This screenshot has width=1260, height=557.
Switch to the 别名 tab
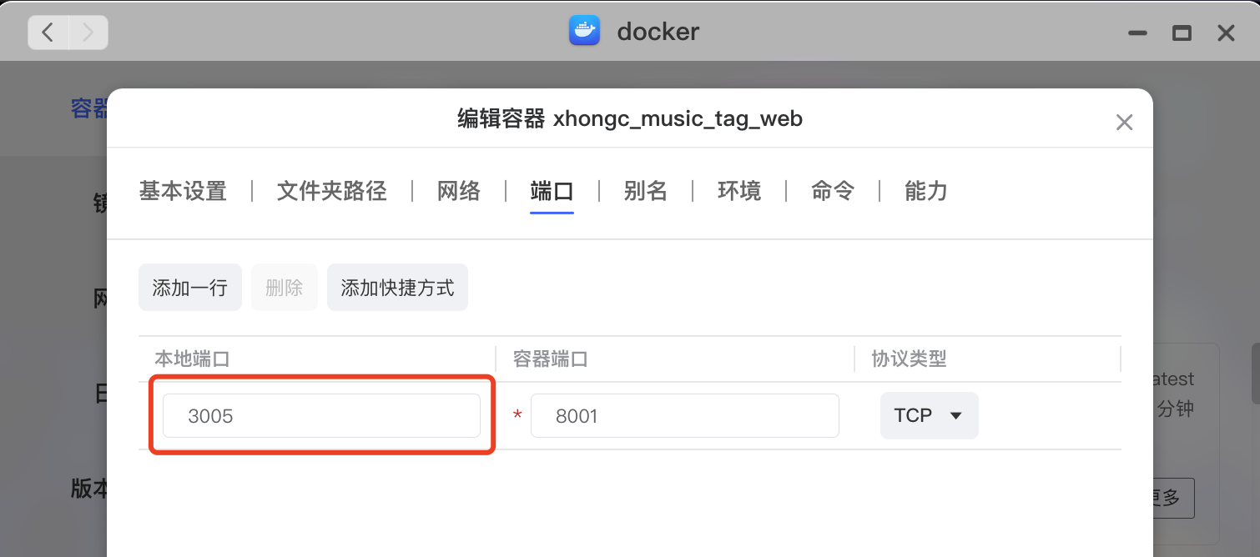[645, 191]
